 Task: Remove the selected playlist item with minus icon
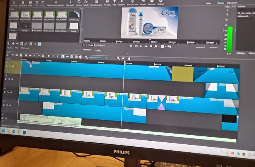click(17, 44)
